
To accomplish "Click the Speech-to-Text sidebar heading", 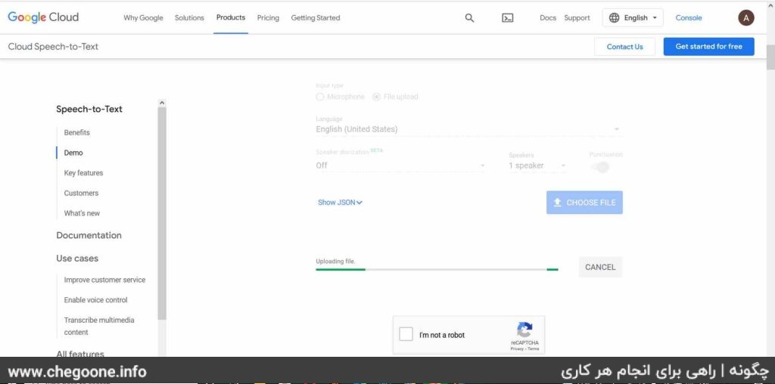I will coord(89,109).
